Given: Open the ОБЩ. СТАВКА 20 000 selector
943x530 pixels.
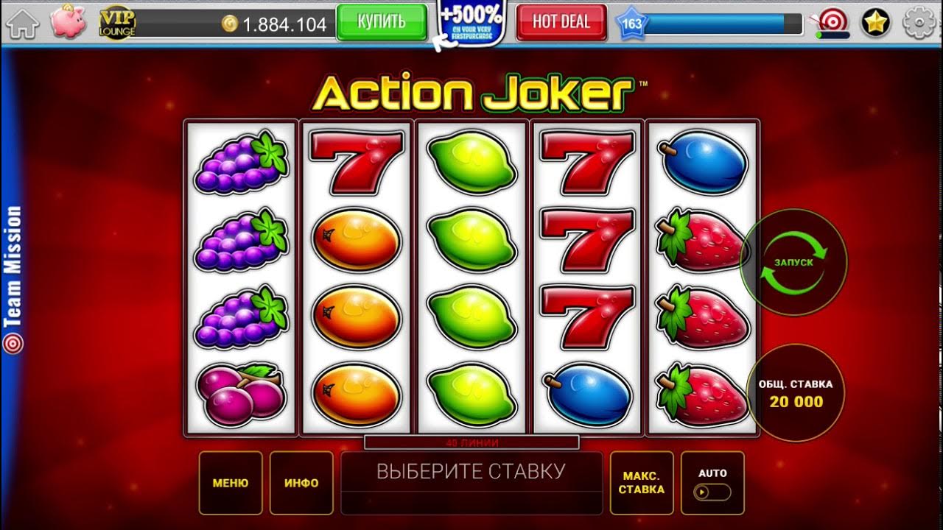Looking at the screenshot, I should coord(796,393).
